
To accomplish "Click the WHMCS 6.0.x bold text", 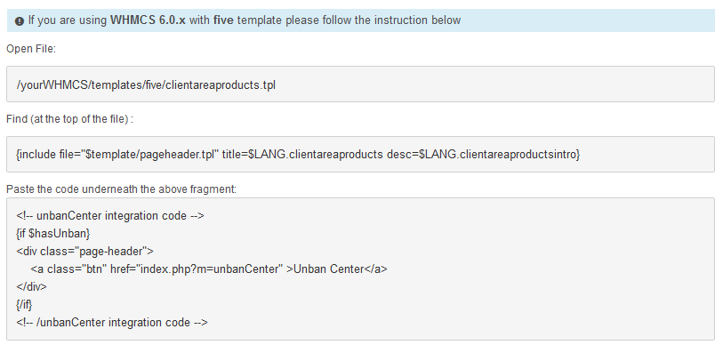I will (148, 20).
